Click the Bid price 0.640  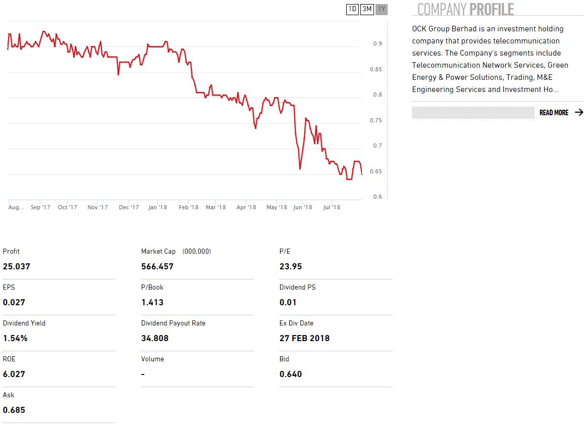coord(291,374)
